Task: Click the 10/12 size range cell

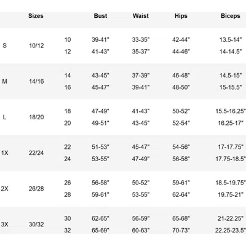Action: (x=36, y=46)
